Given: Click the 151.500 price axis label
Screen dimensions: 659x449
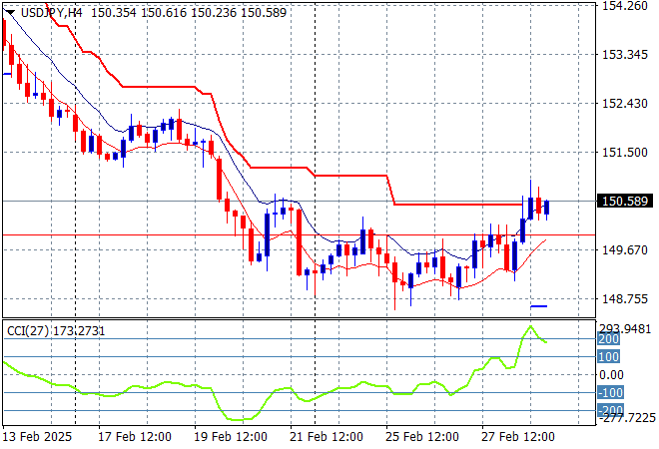Looking at the screenshot, I should pyautogui.click(x=623, y=152).
